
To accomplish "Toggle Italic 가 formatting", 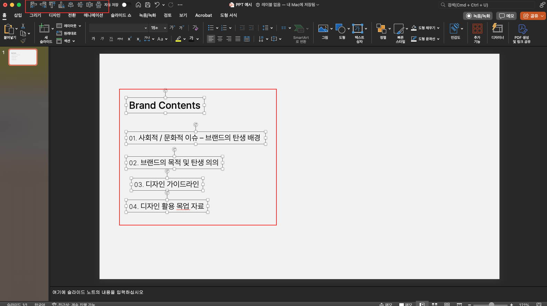I will [102, 39].
